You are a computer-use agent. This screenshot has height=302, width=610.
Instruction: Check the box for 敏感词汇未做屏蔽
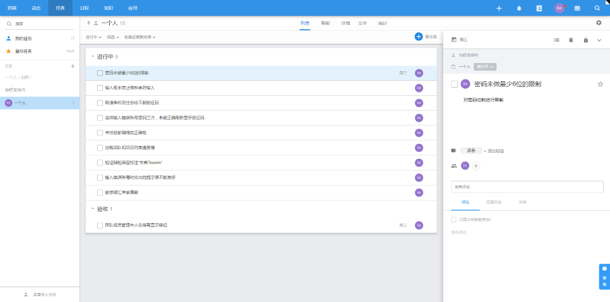(100, 193)
